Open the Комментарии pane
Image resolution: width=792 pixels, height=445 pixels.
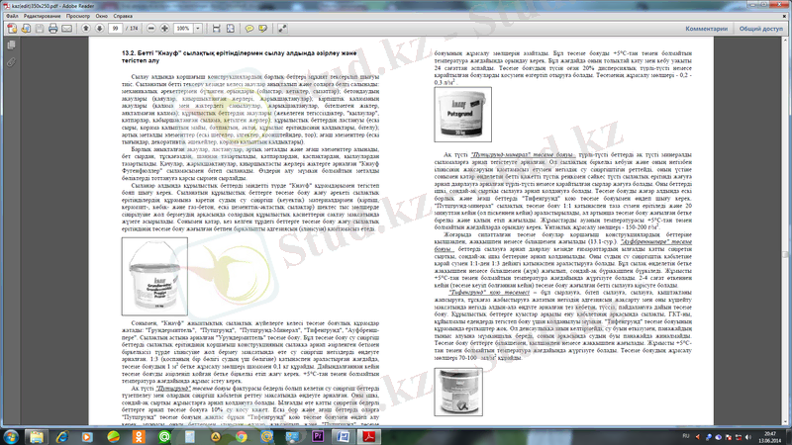pos(706,29)
